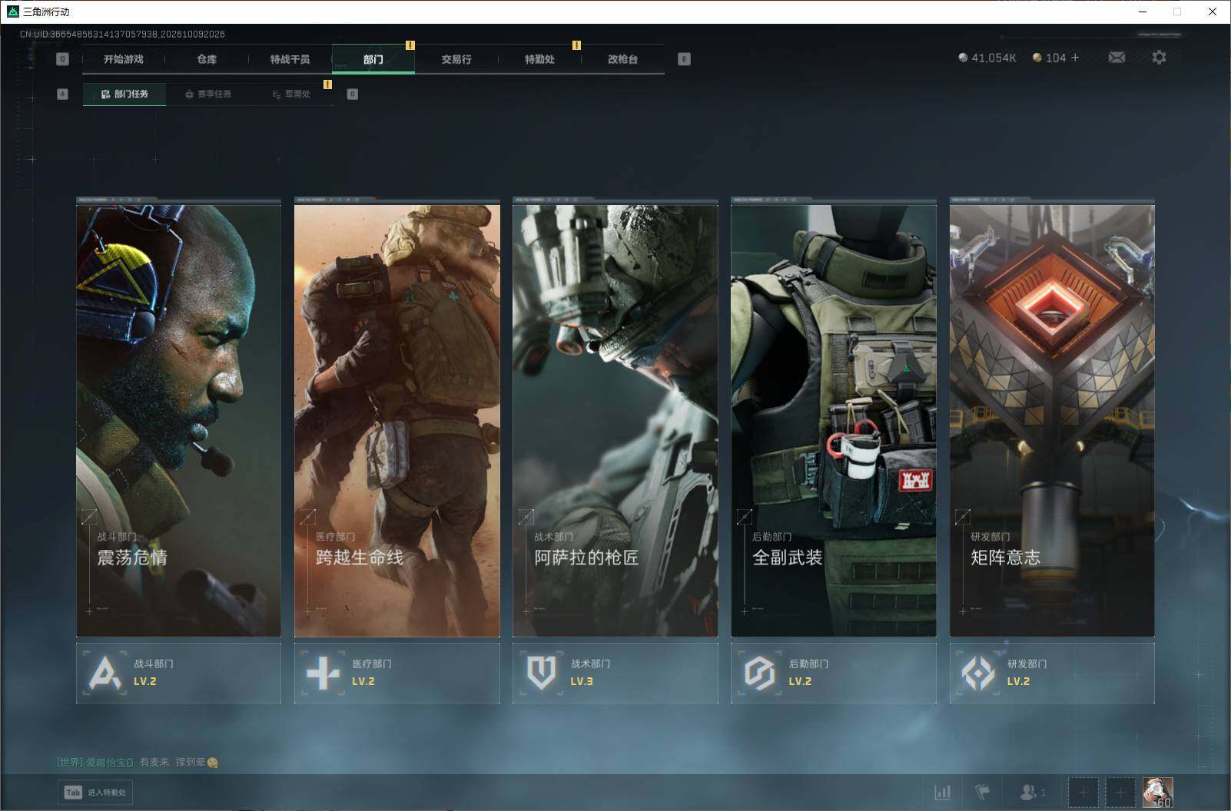This screenshot has height=811, width=1231.
Task: Select the 赛季任务 sub-tab
Action: click(208, 94)
